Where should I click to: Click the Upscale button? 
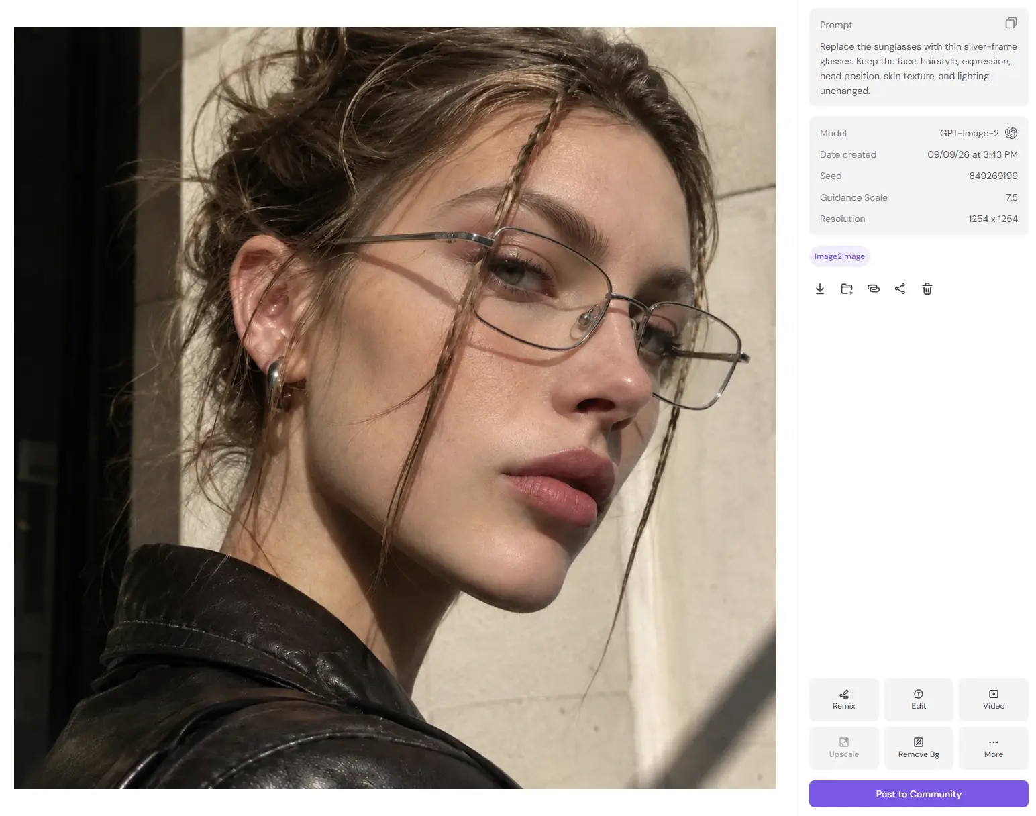click(843, 748)
